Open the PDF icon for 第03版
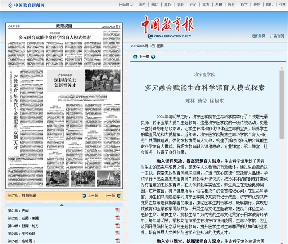 118,225
